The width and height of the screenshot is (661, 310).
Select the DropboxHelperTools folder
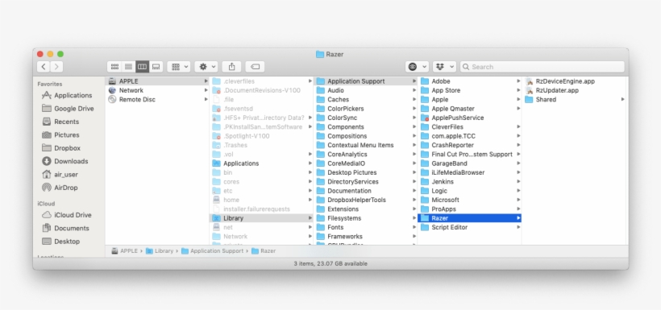pos(366,200)
